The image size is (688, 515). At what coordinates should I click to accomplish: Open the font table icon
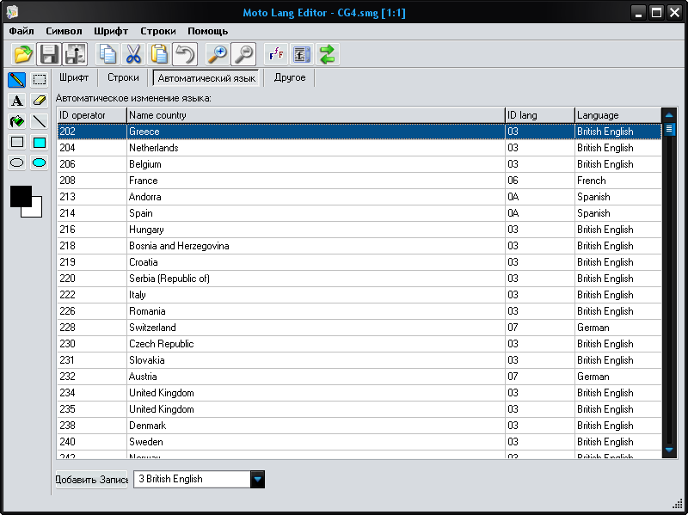tap(302, 54)
